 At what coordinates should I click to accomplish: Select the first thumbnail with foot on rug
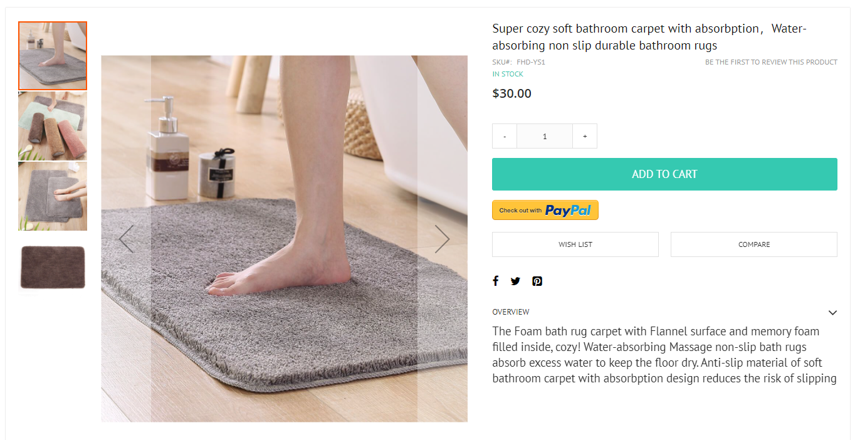click(x=53, y=56)
